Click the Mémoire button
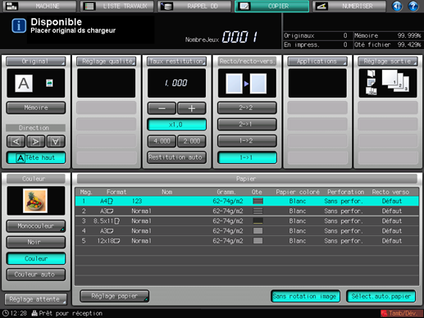Screen dimensions: 424x318 [x=36, y=107]
